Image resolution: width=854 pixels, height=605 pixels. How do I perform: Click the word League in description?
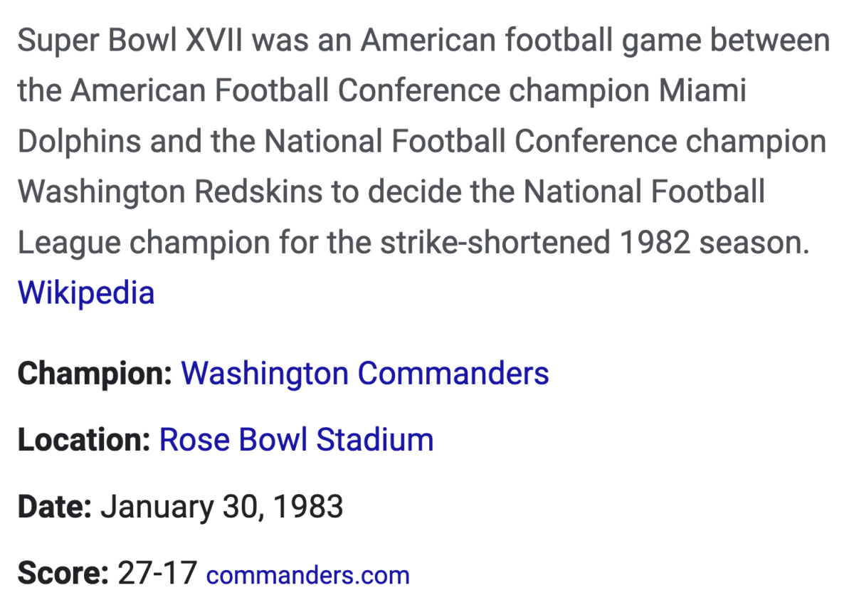point(68,244)
